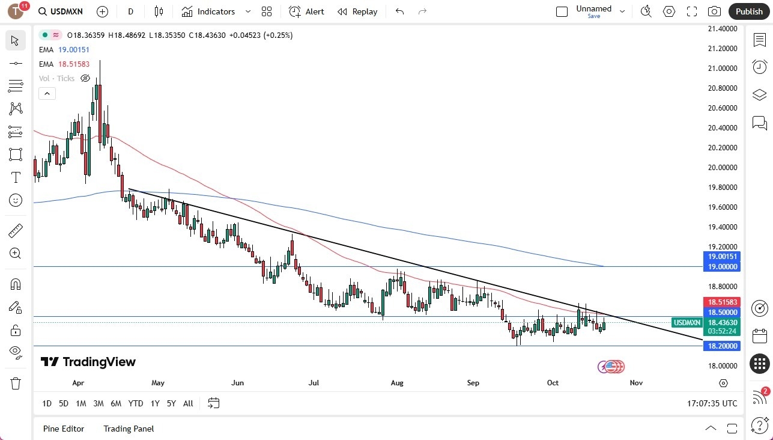The width and height of the screenshot is (773, 440).
Task: Open the Text annotation tool
Action: (16, 177)
